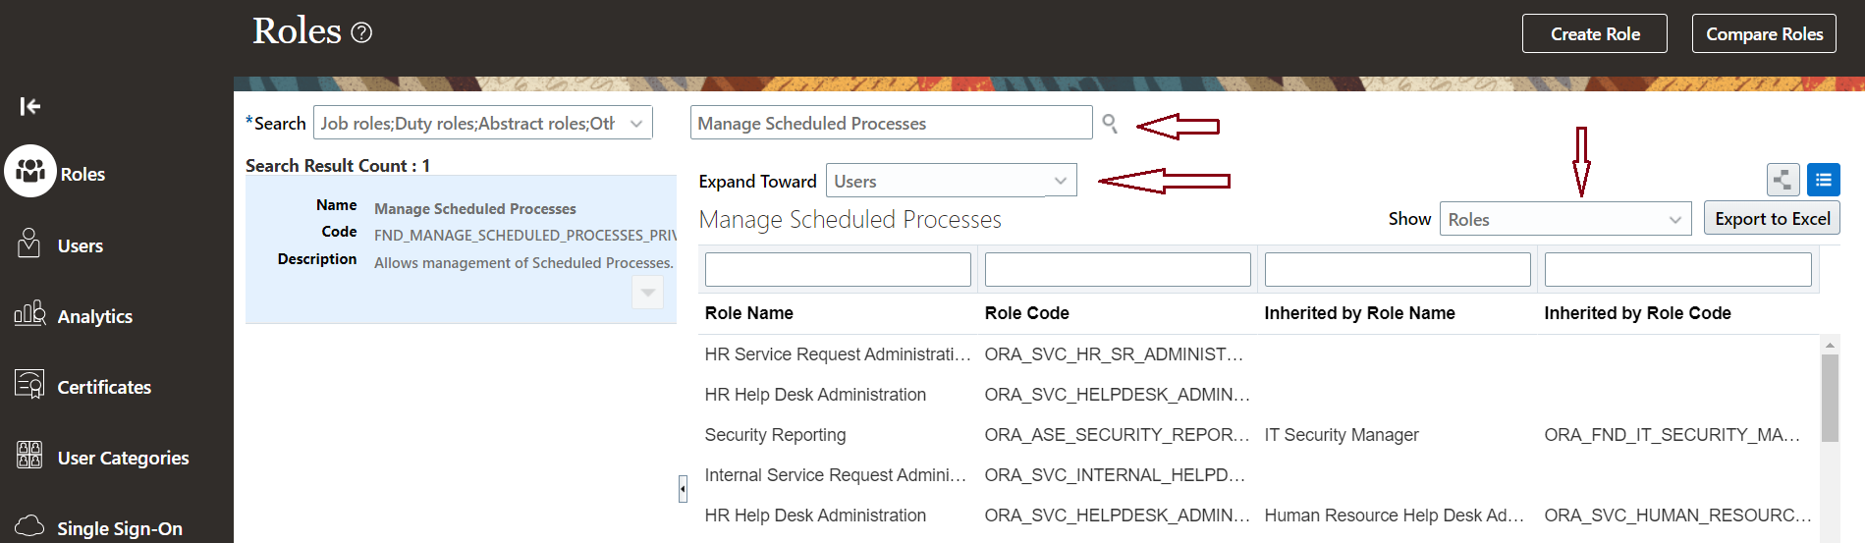
Task: Collapse the side navigation panel arrow icon
Action: coord(30,106)
